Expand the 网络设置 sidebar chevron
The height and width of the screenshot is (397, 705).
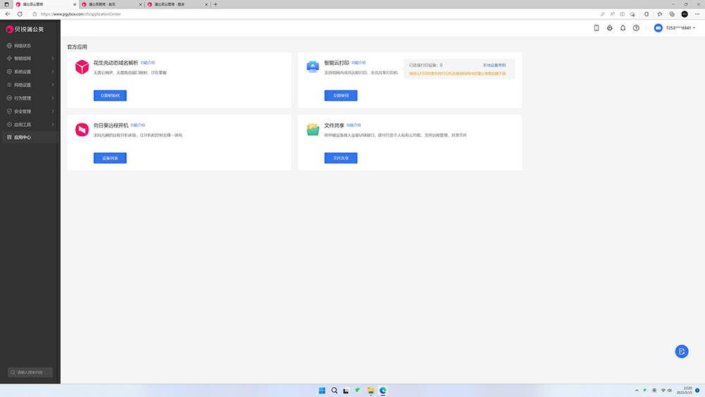(x=53, y=85)
